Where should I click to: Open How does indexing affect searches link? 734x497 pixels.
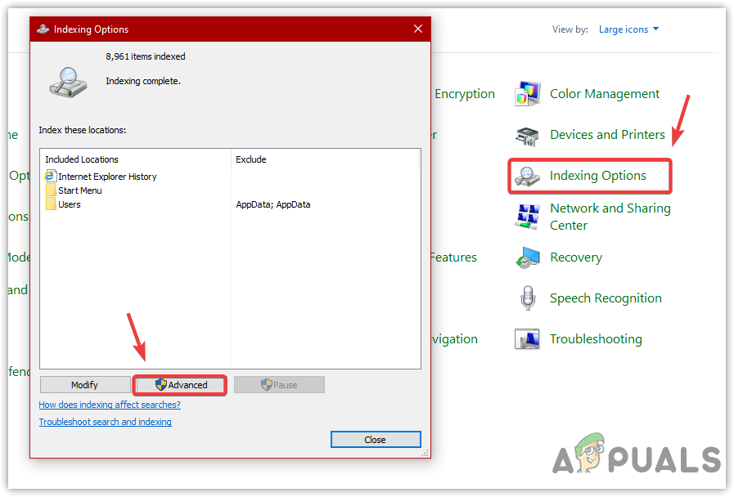[110, 405]
